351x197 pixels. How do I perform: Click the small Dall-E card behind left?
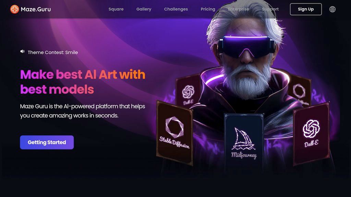188,91
